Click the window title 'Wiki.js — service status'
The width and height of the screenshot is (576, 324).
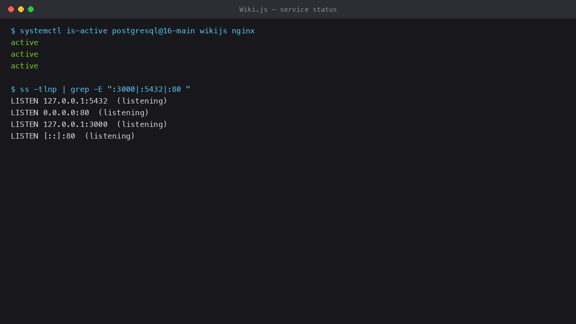[x=288, y=9]
